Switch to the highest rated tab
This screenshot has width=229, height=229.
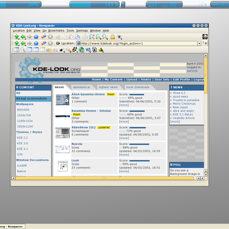tap(108, 87)
